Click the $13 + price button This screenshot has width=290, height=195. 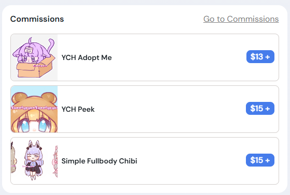[260, 56]
